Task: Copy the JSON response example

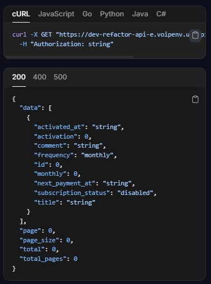Action: point(195,99)
